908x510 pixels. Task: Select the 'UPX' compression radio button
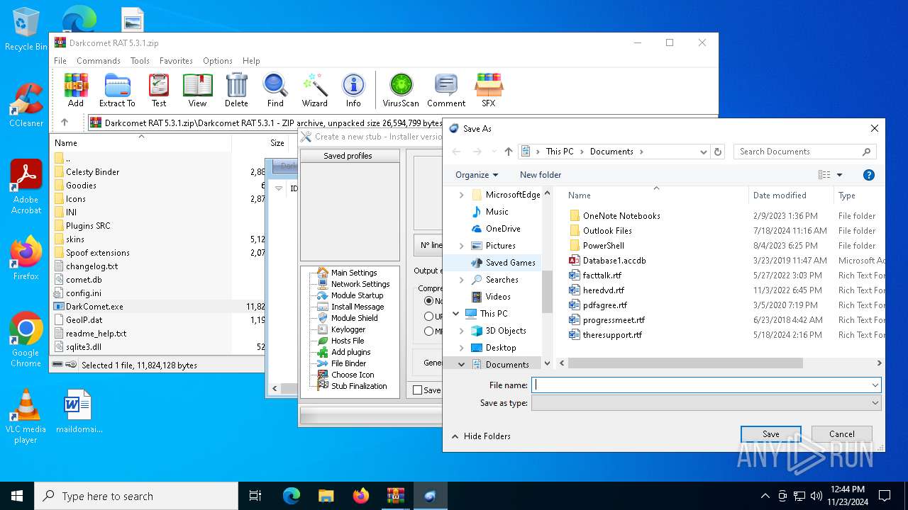(428, 316)
